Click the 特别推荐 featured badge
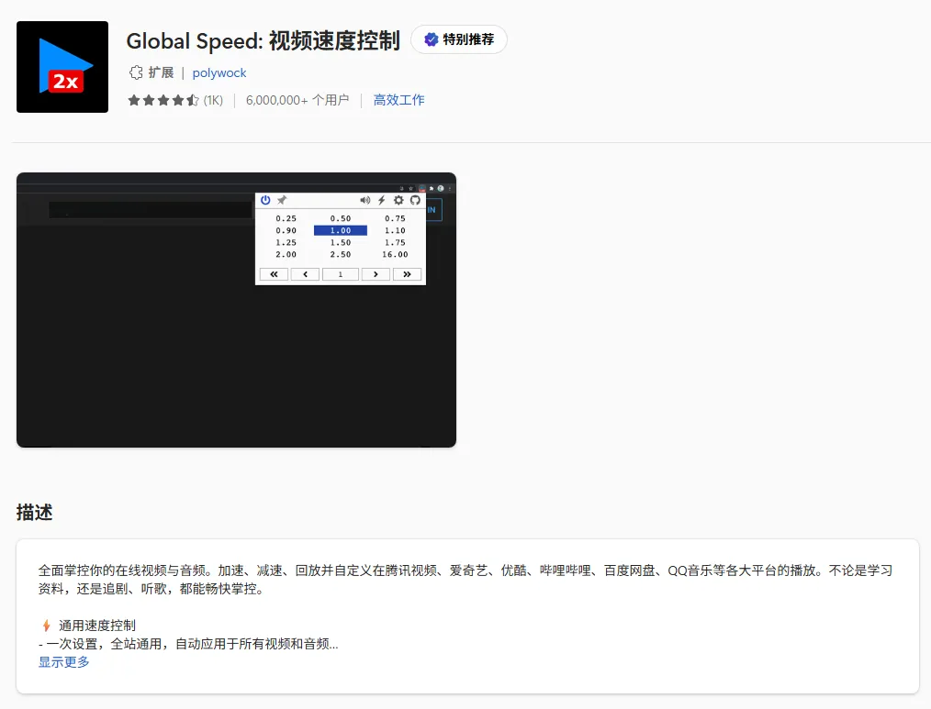This screenshot has width=931, height=709. point(459,39)
